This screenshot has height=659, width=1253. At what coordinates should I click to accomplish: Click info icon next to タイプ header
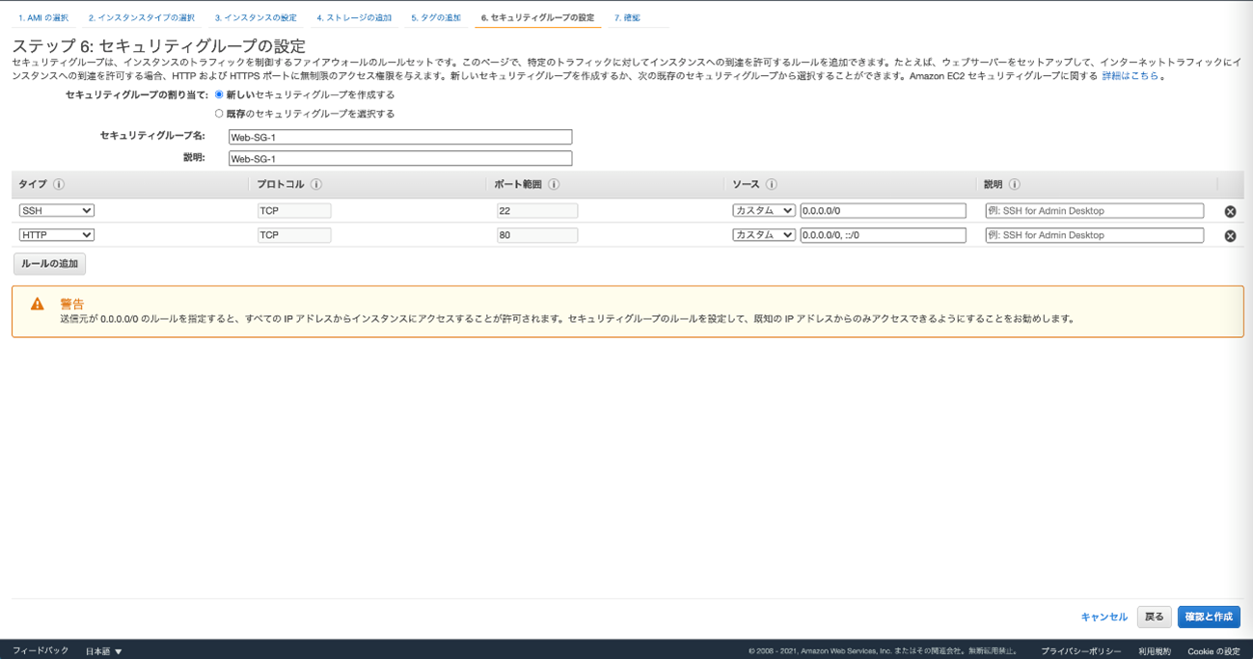[x=59, y=185]
